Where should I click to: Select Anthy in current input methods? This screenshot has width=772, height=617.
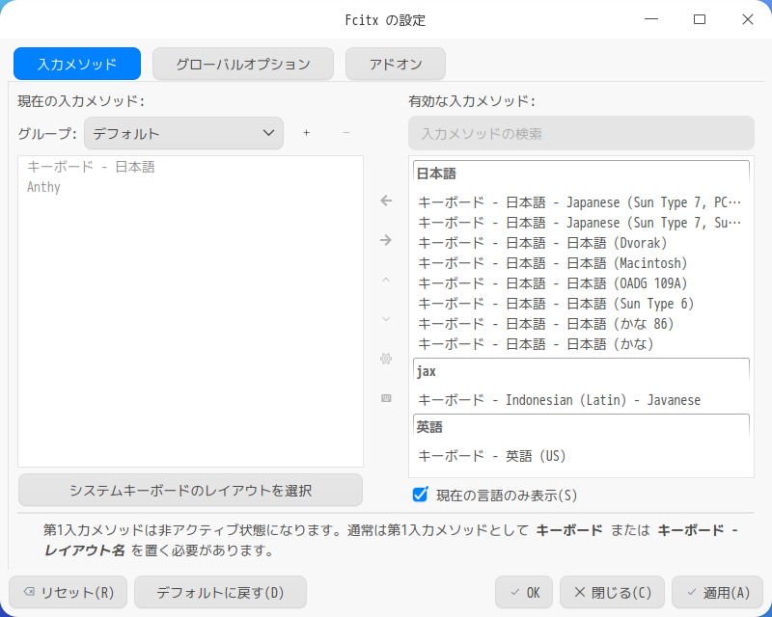click(190, 187)
